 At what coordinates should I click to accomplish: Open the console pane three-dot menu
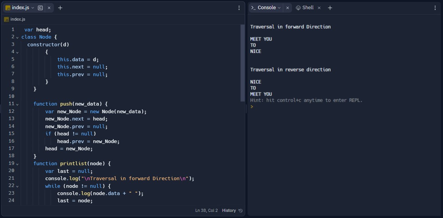pyautogui.click(x=435, y=8)
